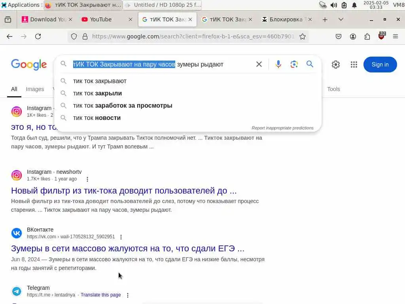405x304 pixels.
Task: Close the active тИК ТОК Google tab
Action: click(x=190, y=20)
